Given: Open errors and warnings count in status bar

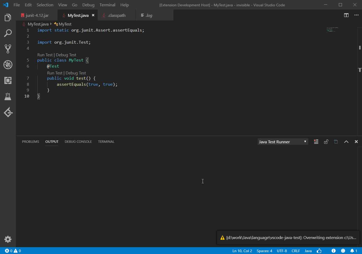Looking at the screenshot, I should (x=13, y=251).
